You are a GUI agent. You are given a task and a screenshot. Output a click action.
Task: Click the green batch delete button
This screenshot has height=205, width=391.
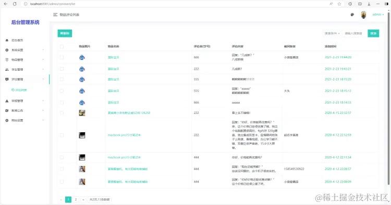click(x=65, y=33)
